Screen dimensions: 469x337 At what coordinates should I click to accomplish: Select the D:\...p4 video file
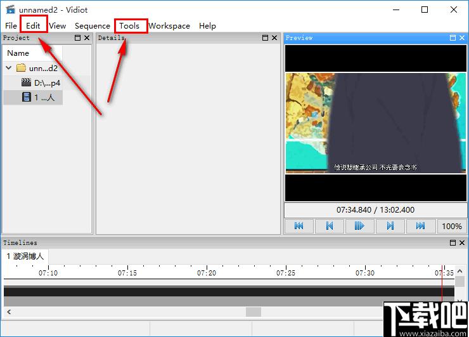[47, 83]
